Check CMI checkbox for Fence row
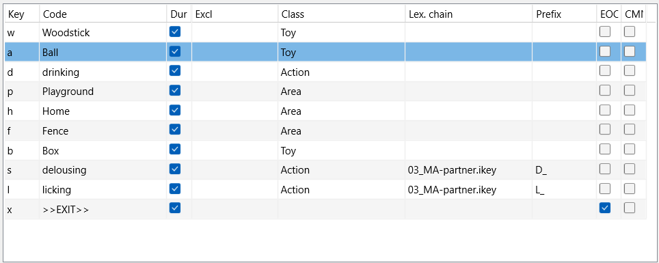 629,130
